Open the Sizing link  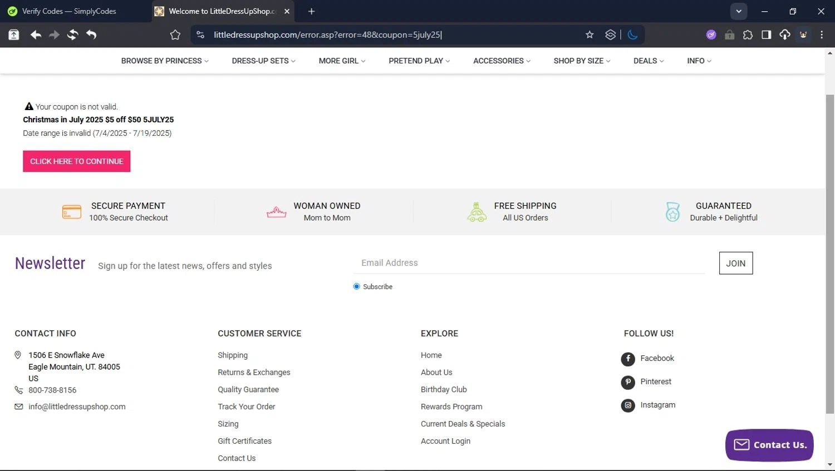coord(228,424)
